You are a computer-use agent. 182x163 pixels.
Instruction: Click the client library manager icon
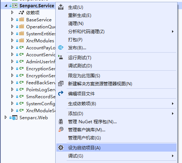coord(61,130)
